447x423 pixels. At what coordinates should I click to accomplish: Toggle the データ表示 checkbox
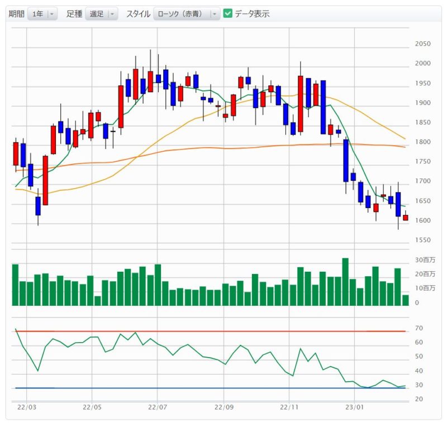tap(228, 13)
